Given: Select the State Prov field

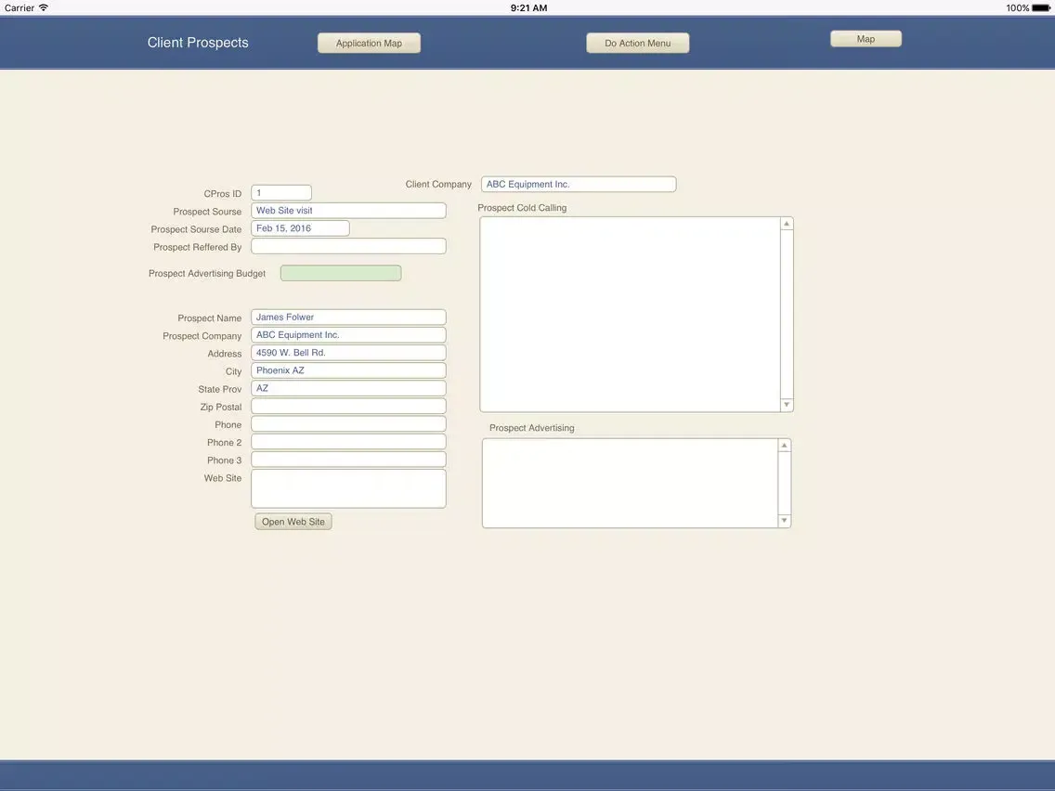Looking at the screenshot, I should click(348, 388).
